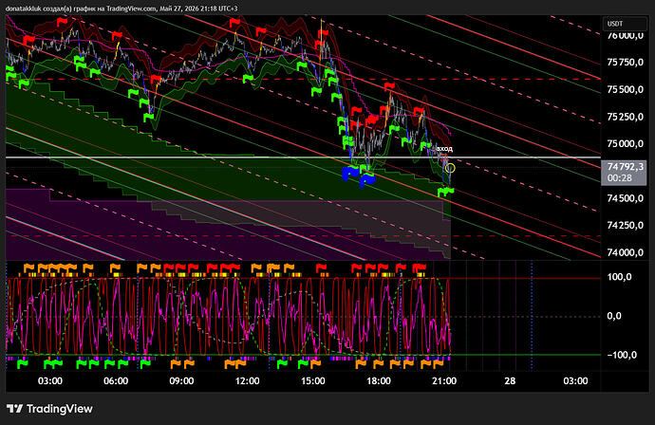Click the 18:00 time axis label
This screenshot has height=425, width=655.
click(379, 380)
